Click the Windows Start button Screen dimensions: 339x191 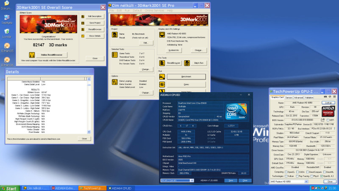[10, 188]
